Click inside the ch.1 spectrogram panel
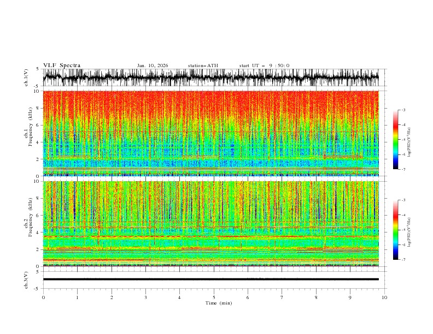This screenshot has height=334, width=433. click(x=210, y=133)
